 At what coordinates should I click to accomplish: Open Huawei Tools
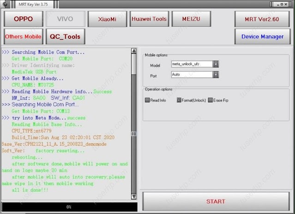(149, 19)
